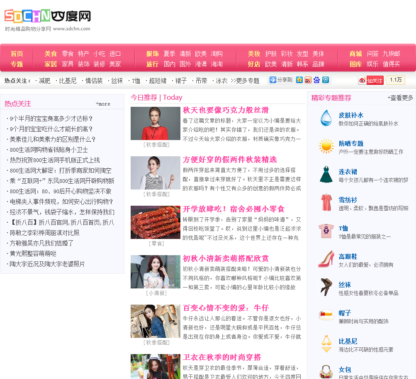Image resolution: width=416 pixels, height=379 pixels.
Task: Open 黄光熙整容萌萌哒
Action: pyautogui.click(x=33, y=253)
